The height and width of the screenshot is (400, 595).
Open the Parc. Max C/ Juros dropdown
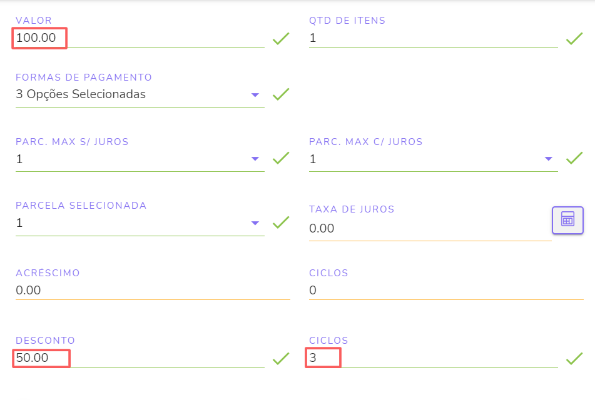click(549, 159)
